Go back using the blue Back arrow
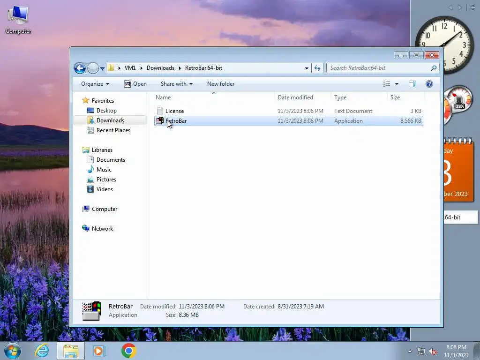This screenshot has height=360, width=480. pos(80,68)
